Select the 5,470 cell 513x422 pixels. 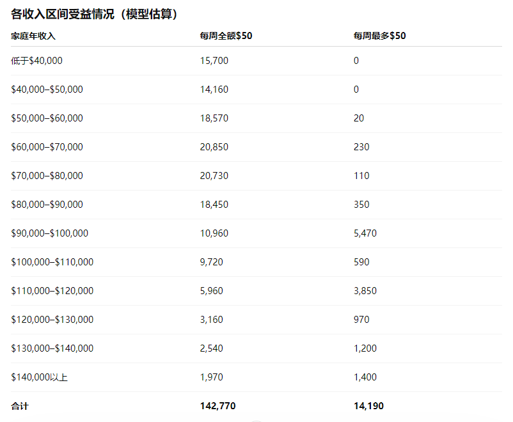pyautogui.click(x=365, y=233)
